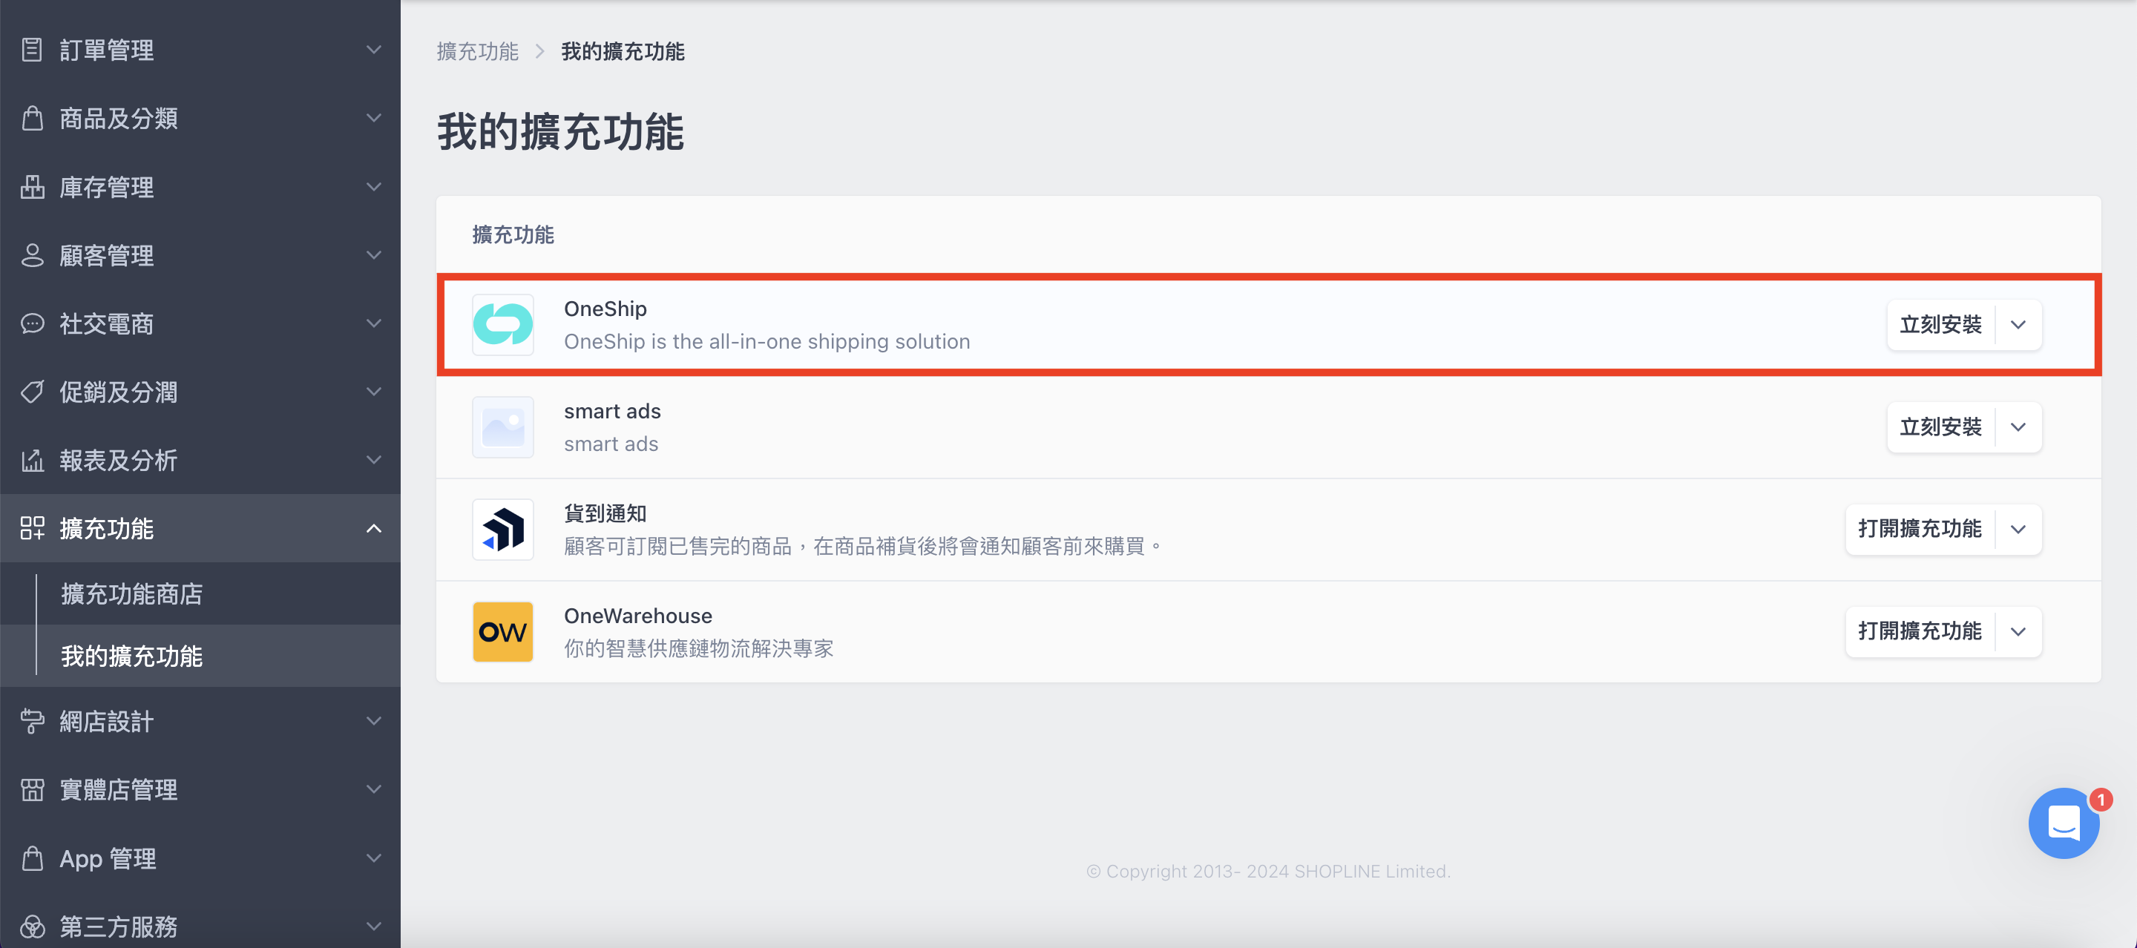Click the inventory boxes icon for 庫存管理
This screenshot has width=2137, height=948.
click(31, 187)
